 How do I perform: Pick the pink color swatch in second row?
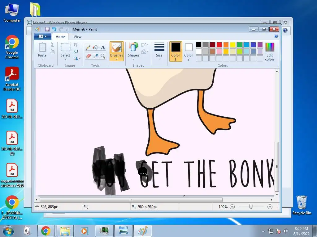[219, 52]
